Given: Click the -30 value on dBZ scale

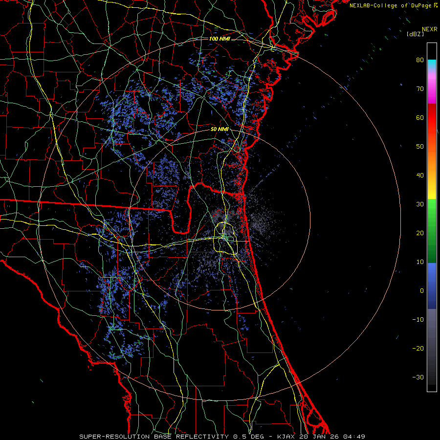Looking at the screenshot, I should click(418, 377).
